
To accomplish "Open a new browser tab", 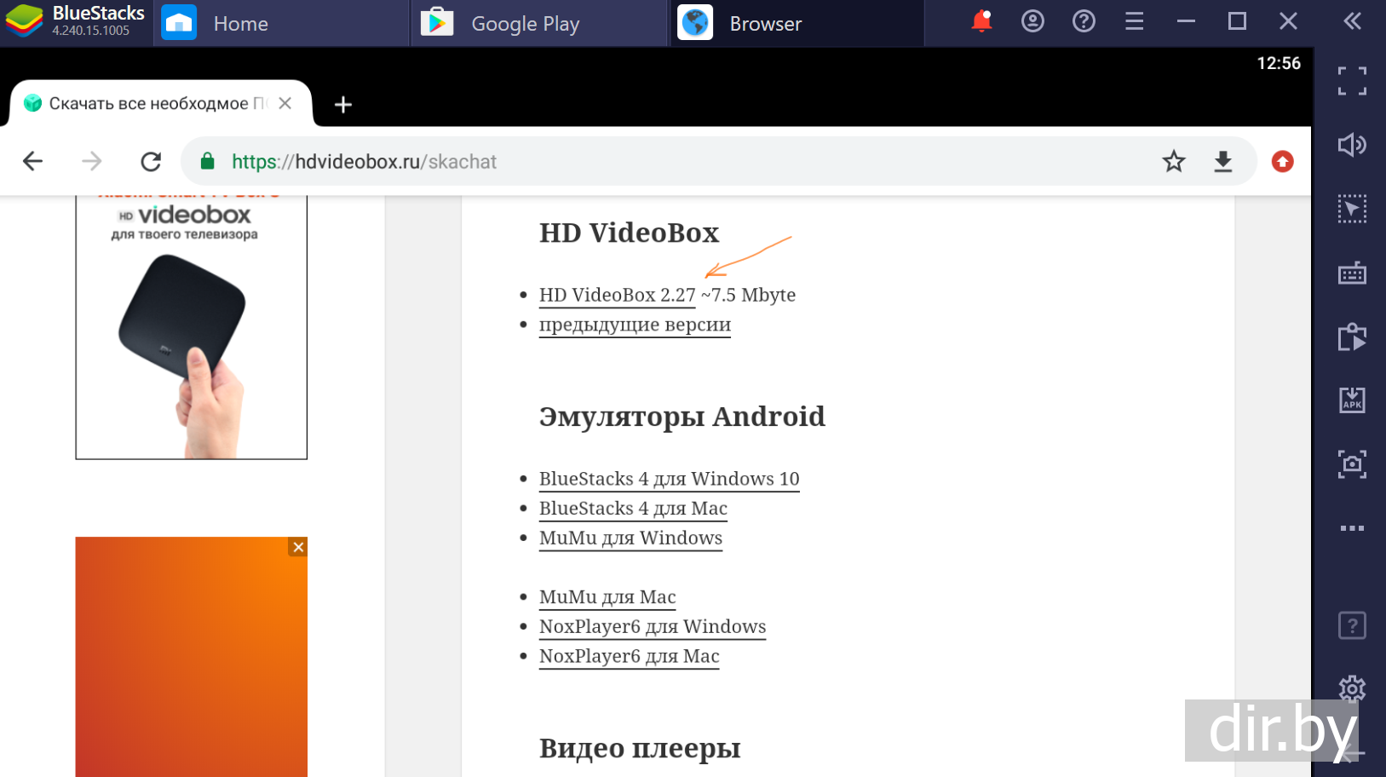I will tap(343, 105).
